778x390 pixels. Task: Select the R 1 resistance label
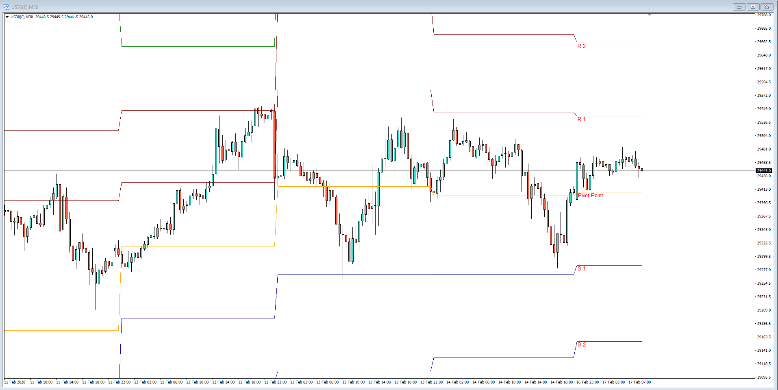tap(582, 120)
